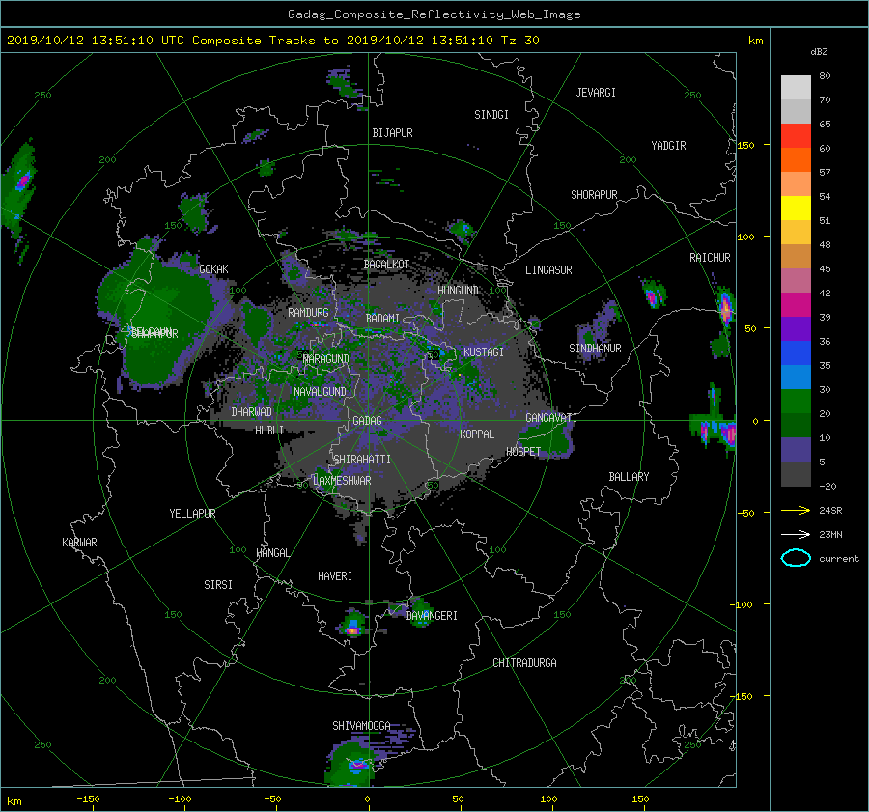Click the HANGAL city label
The image size is (869, 812).
tap(272, 553)
